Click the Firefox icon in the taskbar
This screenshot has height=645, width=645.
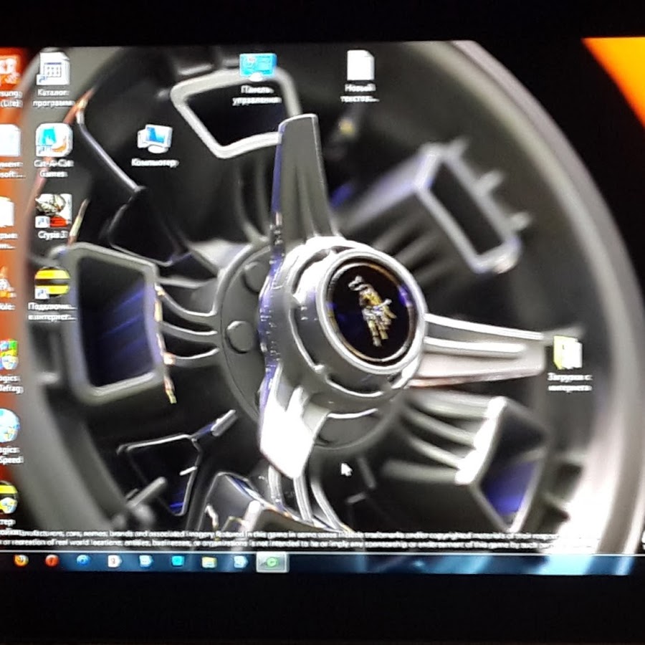coord(21,560)
